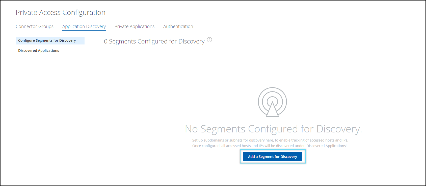Click the '0 Segments Configured for Discovery' heading

154,41
